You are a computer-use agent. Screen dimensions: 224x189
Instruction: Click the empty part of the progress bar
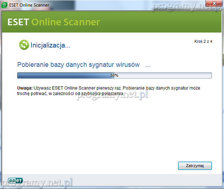pos(164,75)
